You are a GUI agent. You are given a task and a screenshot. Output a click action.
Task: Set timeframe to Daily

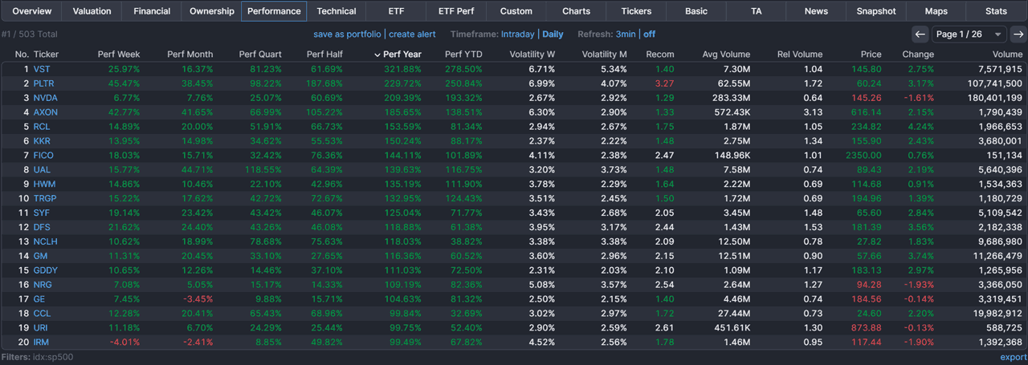pyautogui.click(x=553, y=34)
